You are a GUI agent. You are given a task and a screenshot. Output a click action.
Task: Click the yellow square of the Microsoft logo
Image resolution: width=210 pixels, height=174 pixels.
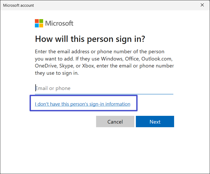41,25
